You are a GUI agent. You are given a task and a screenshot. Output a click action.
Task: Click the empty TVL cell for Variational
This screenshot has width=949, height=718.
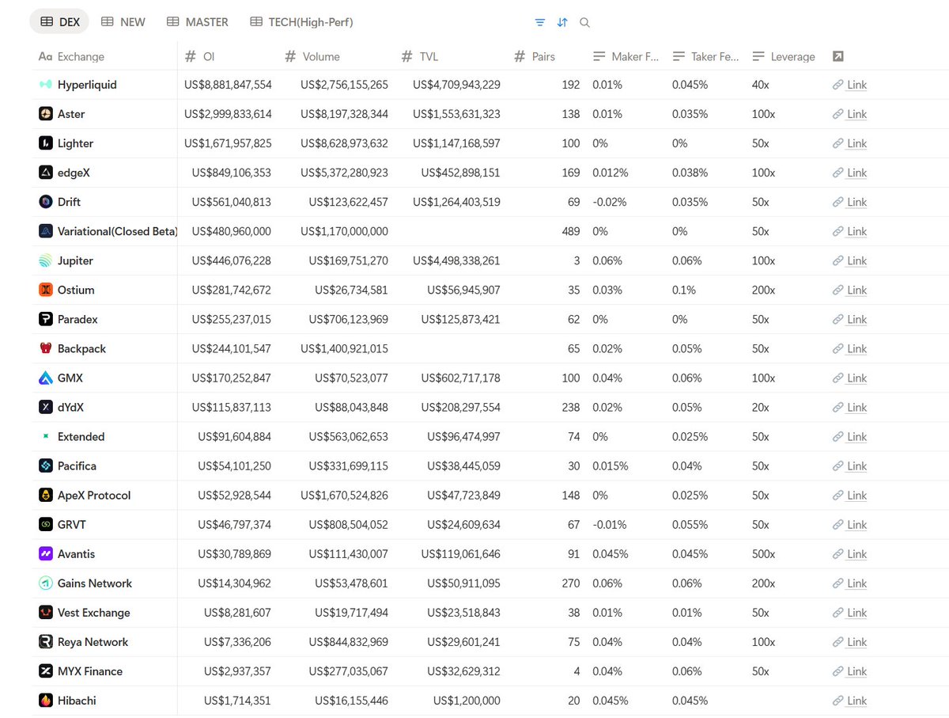pyautogui.click(x=450, y=231)
